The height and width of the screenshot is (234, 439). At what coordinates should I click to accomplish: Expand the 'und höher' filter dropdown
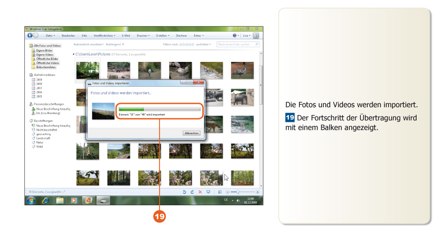[x=203, y=44]
